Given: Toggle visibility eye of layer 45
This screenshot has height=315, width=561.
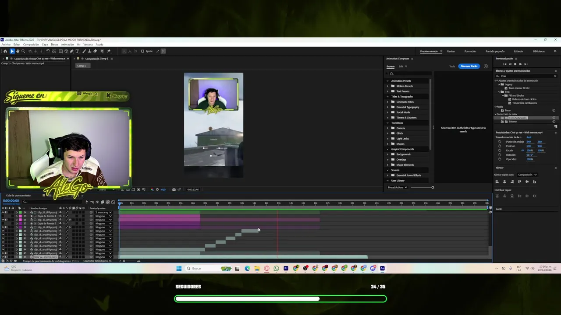Looking at the screenshot, I should click(3, 253).
